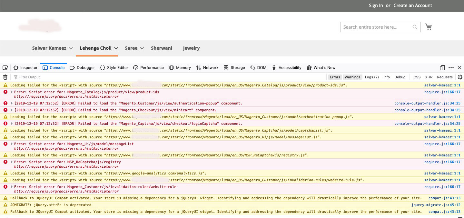The image size is (464, 218).
Task: Enable the XHR console filter
Action: [429, 77]
